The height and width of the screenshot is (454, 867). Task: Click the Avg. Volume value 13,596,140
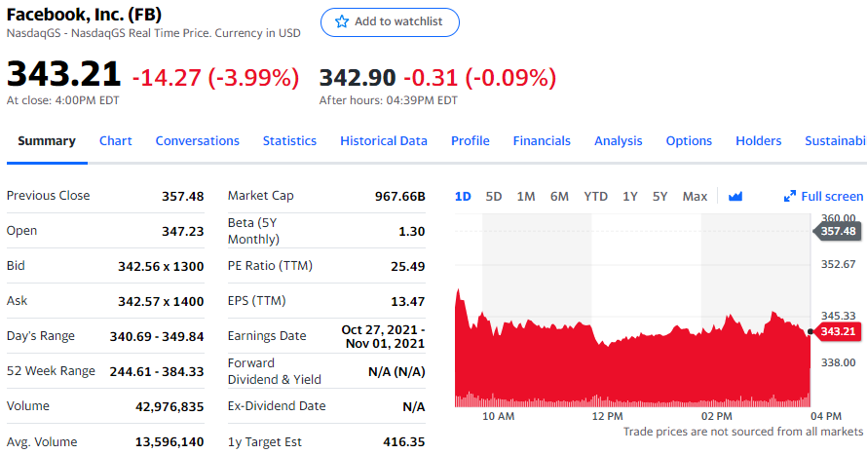click(x=170, y=442)
